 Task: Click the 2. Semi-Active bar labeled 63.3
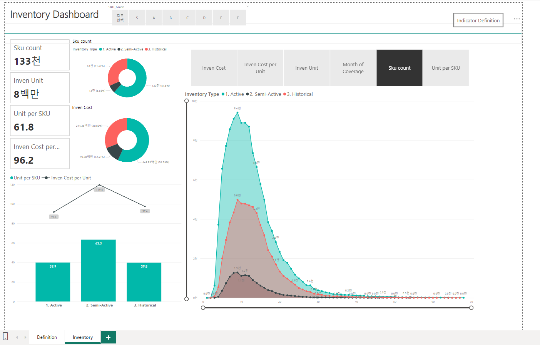pyautogui.click(x=99, y=270)
